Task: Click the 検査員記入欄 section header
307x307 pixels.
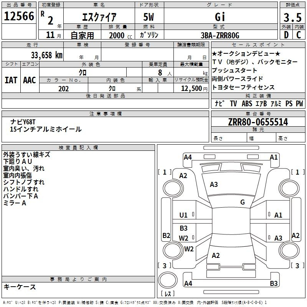Action: click(78, 148)
